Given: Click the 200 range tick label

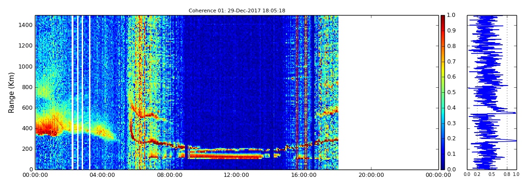Looking at the screenshot, I should (28, 149).
